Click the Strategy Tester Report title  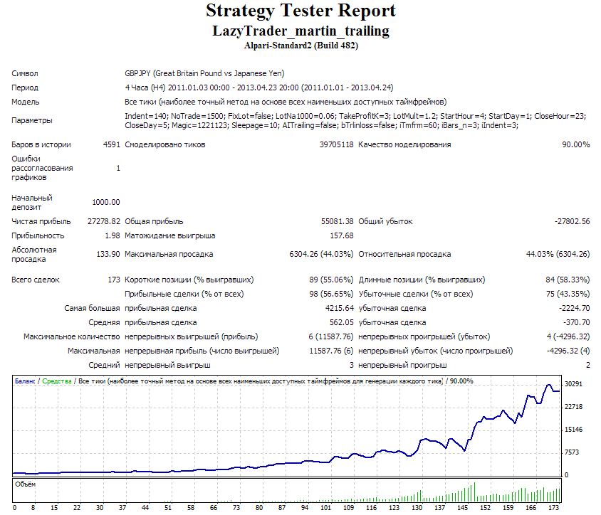pos(300,11)
